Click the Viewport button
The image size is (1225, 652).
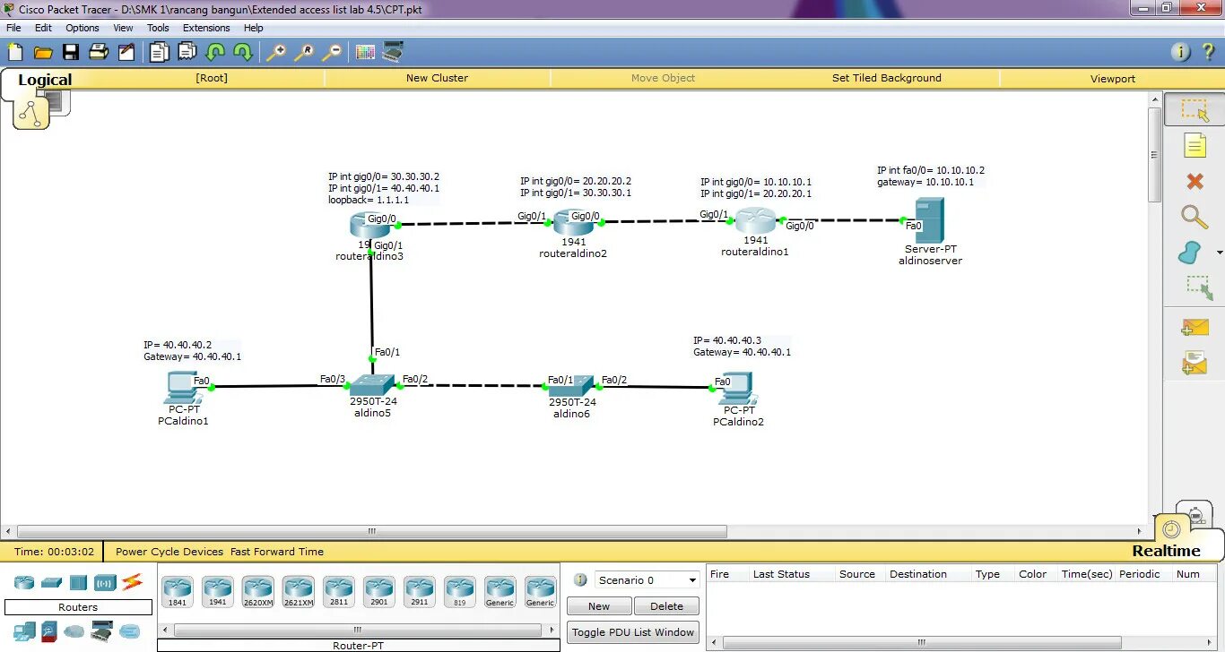(x=1113, y=79)
